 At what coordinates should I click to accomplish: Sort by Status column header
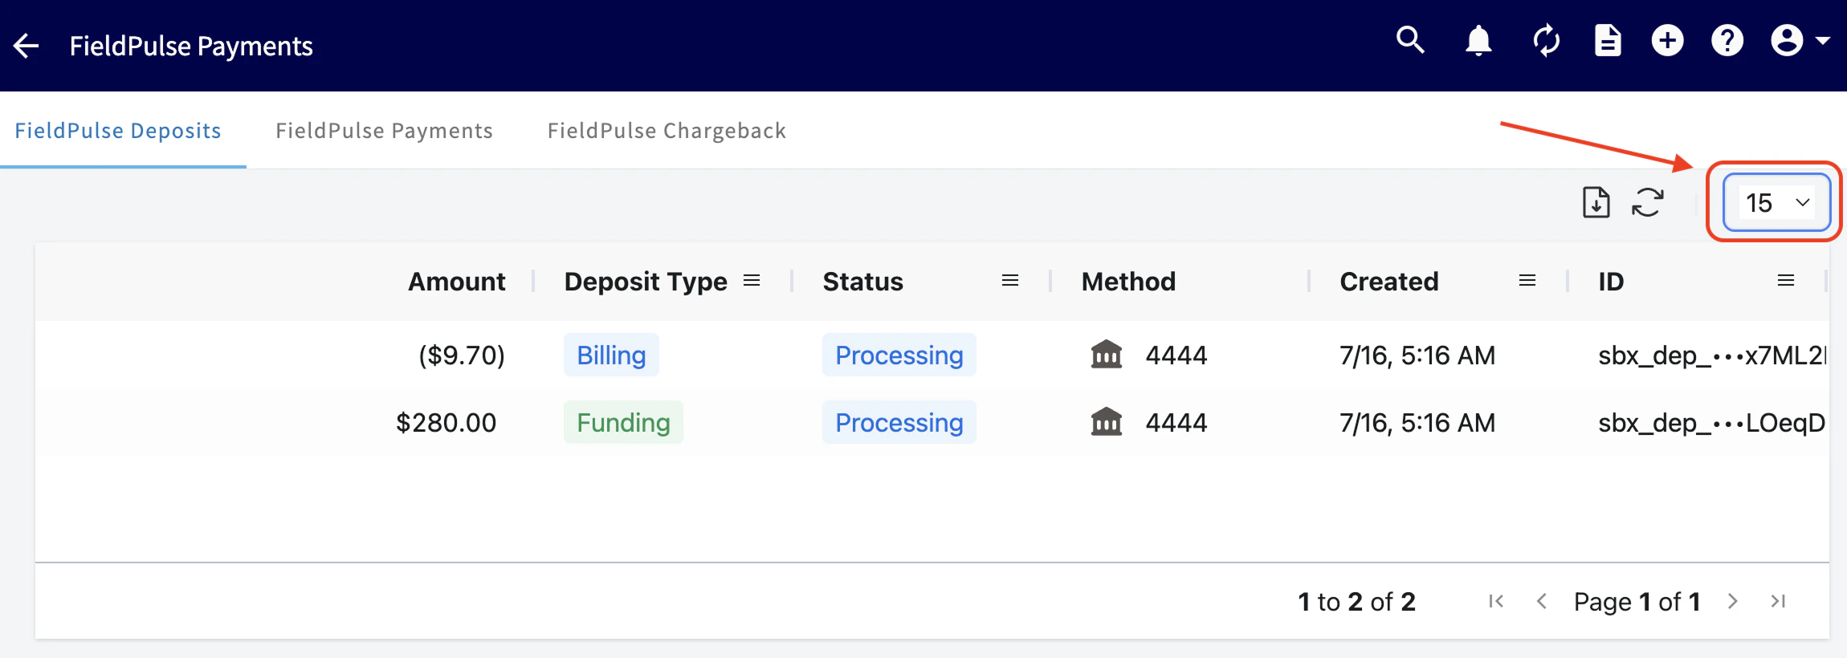(863, 282)
